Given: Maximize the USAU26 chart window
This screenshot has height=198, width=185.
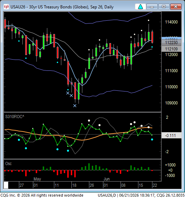Looking at the screenshot, I should (164, 7).
